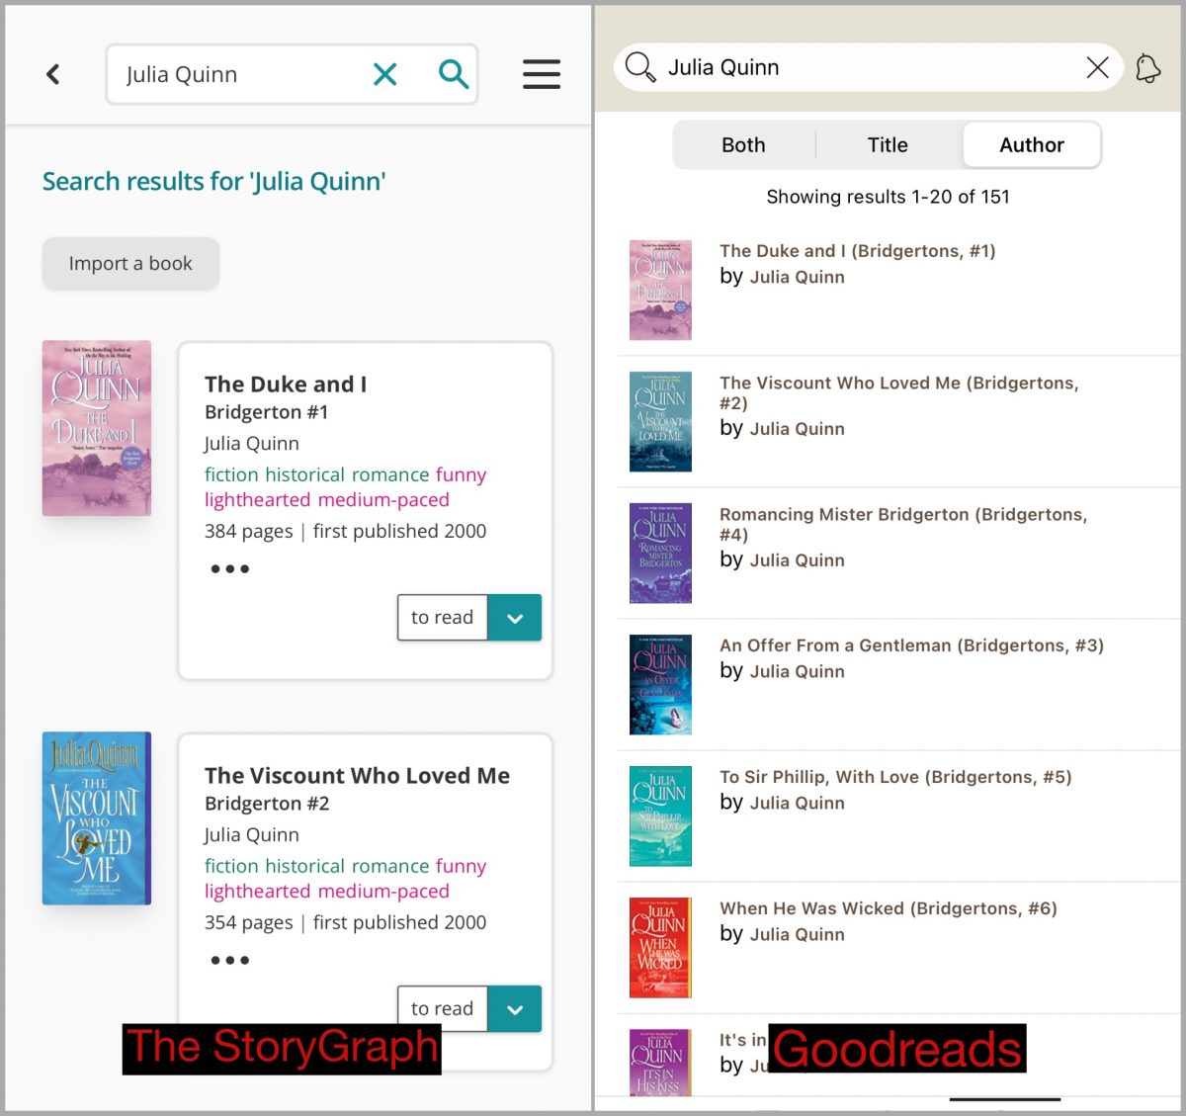This screenshot has width=1186, height=1116.
Task: Open StoryGraph cover of The Viscount Who Loved Me
Action: [x=97, y=818]
